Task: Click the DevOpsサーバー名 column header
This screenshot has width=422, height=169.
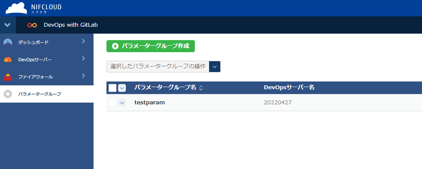Action: 289,88
